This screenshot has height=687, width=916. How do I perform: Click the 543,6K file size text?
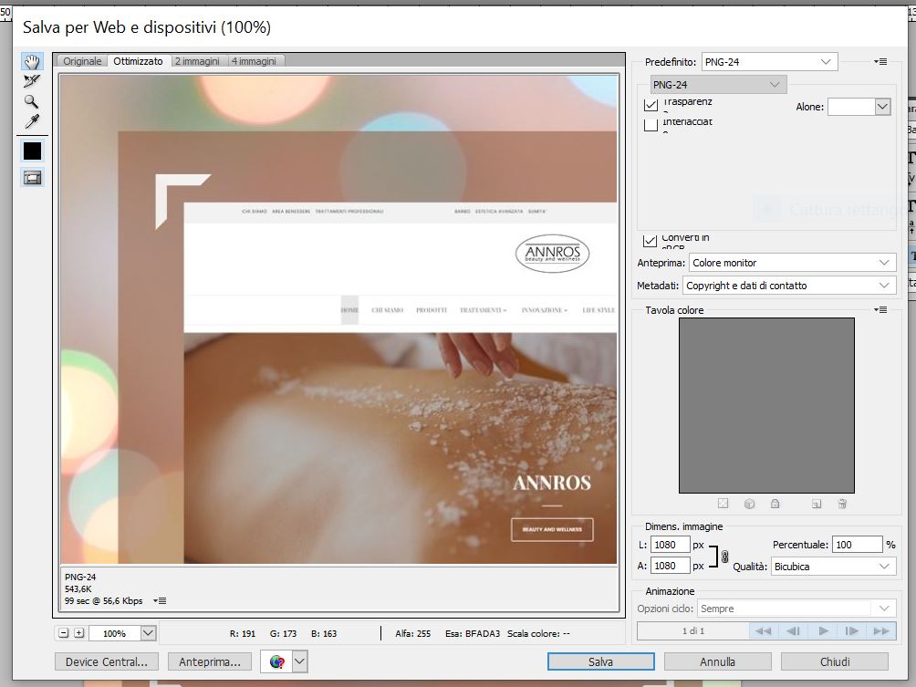pyautogui.click(x=78, y=588)
